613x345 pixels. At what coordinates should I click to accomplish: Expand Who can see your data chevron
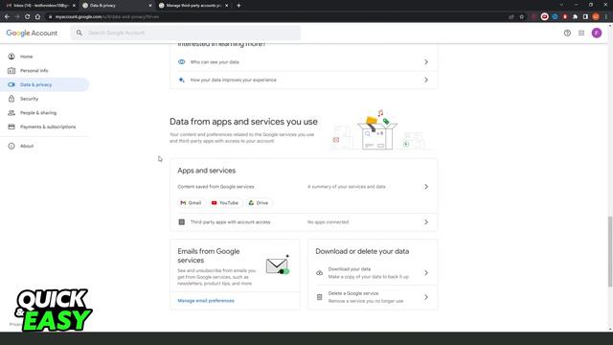pos(426,62)
